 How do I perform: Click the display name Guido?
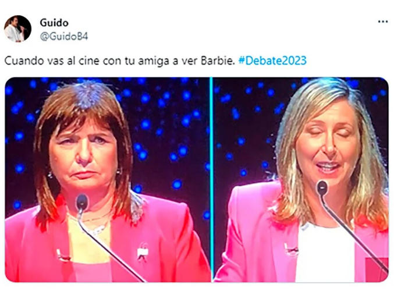[x=54, y=23]
